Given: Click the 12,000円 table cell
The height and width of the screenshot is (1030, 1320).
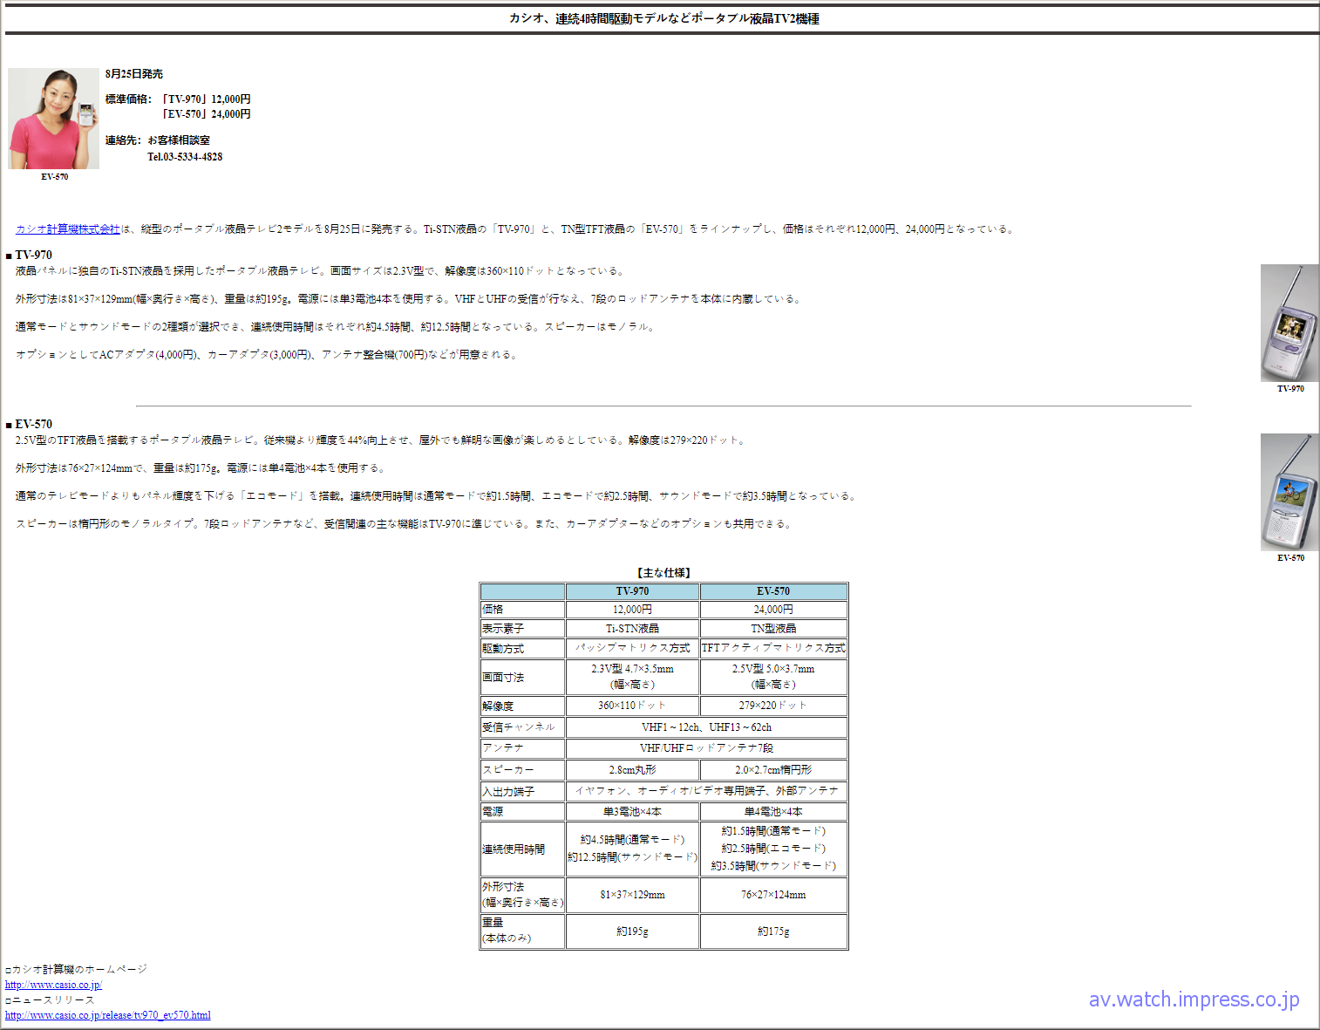Looking at the screenshot, I should tap(632, 610).
